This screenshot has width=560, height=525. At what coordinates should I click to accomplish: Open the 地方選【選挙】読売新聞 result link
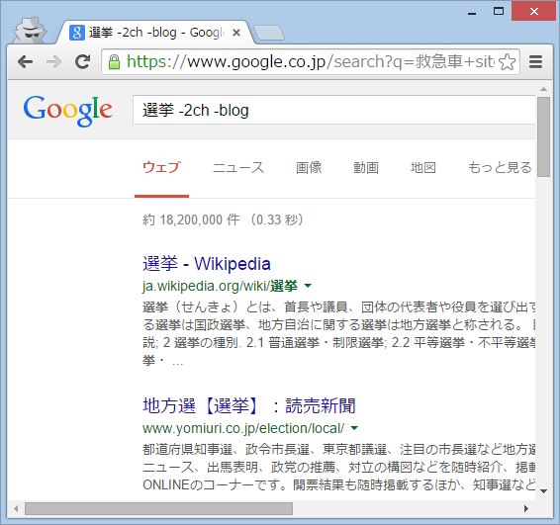(249, 405)
